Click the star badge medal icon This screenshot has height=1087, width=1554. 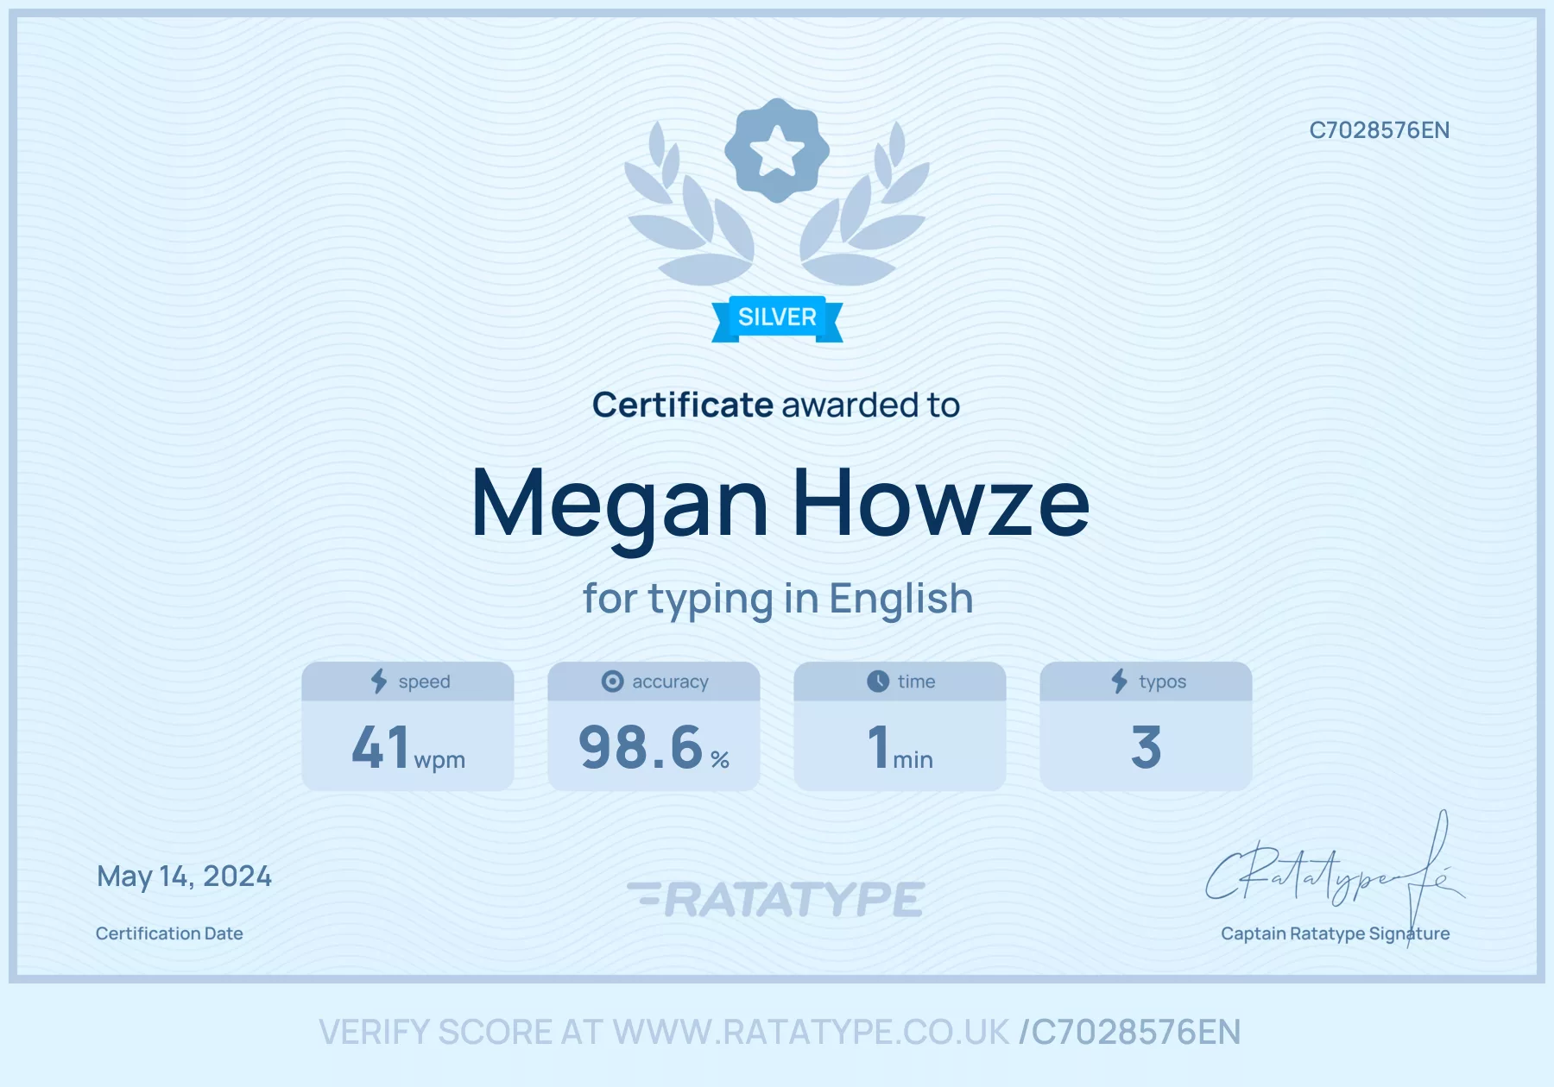777,150
